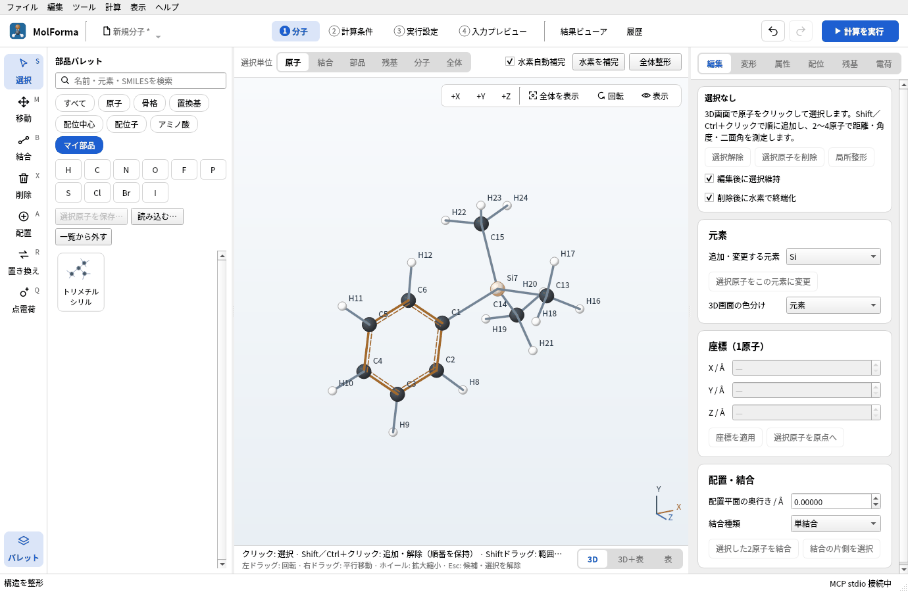Pick the 移動 (move) tool
Image resolution: width=908 pixels, height=592 pixels.
click(x=24, y=109)
